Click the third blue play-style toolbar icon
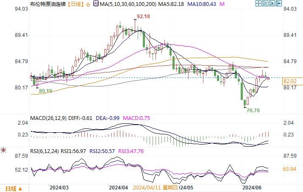Image resolution: width=303 pixels, height=192 pixels. point(272,3)
